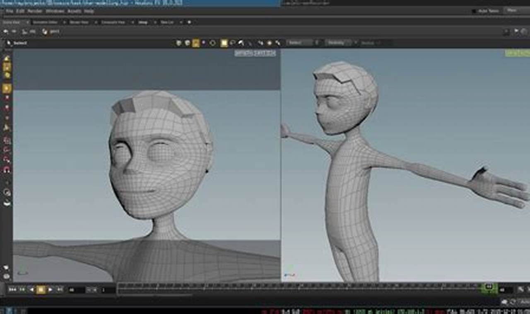530x314 pixels.
Task: Click the red magnet snapping icon
Action: tap(7, 169)
